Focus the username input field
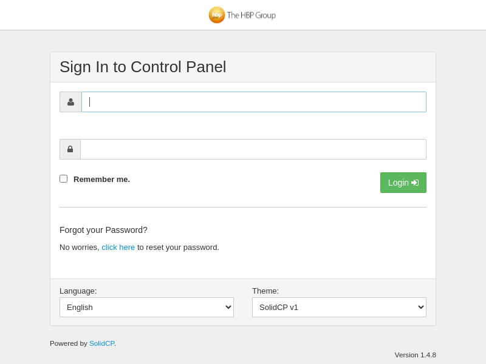This screenshot has width=486, height=364. [254, 102]
